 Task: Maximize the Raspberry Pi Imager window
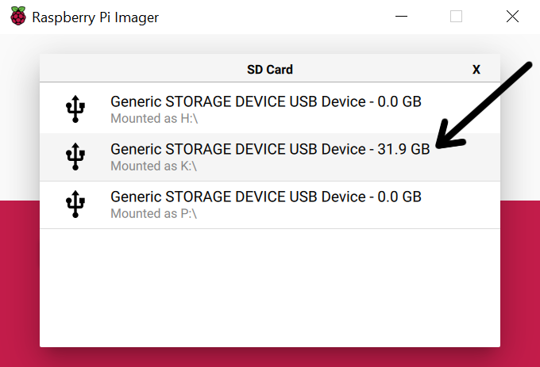click(x=456, y=16)
